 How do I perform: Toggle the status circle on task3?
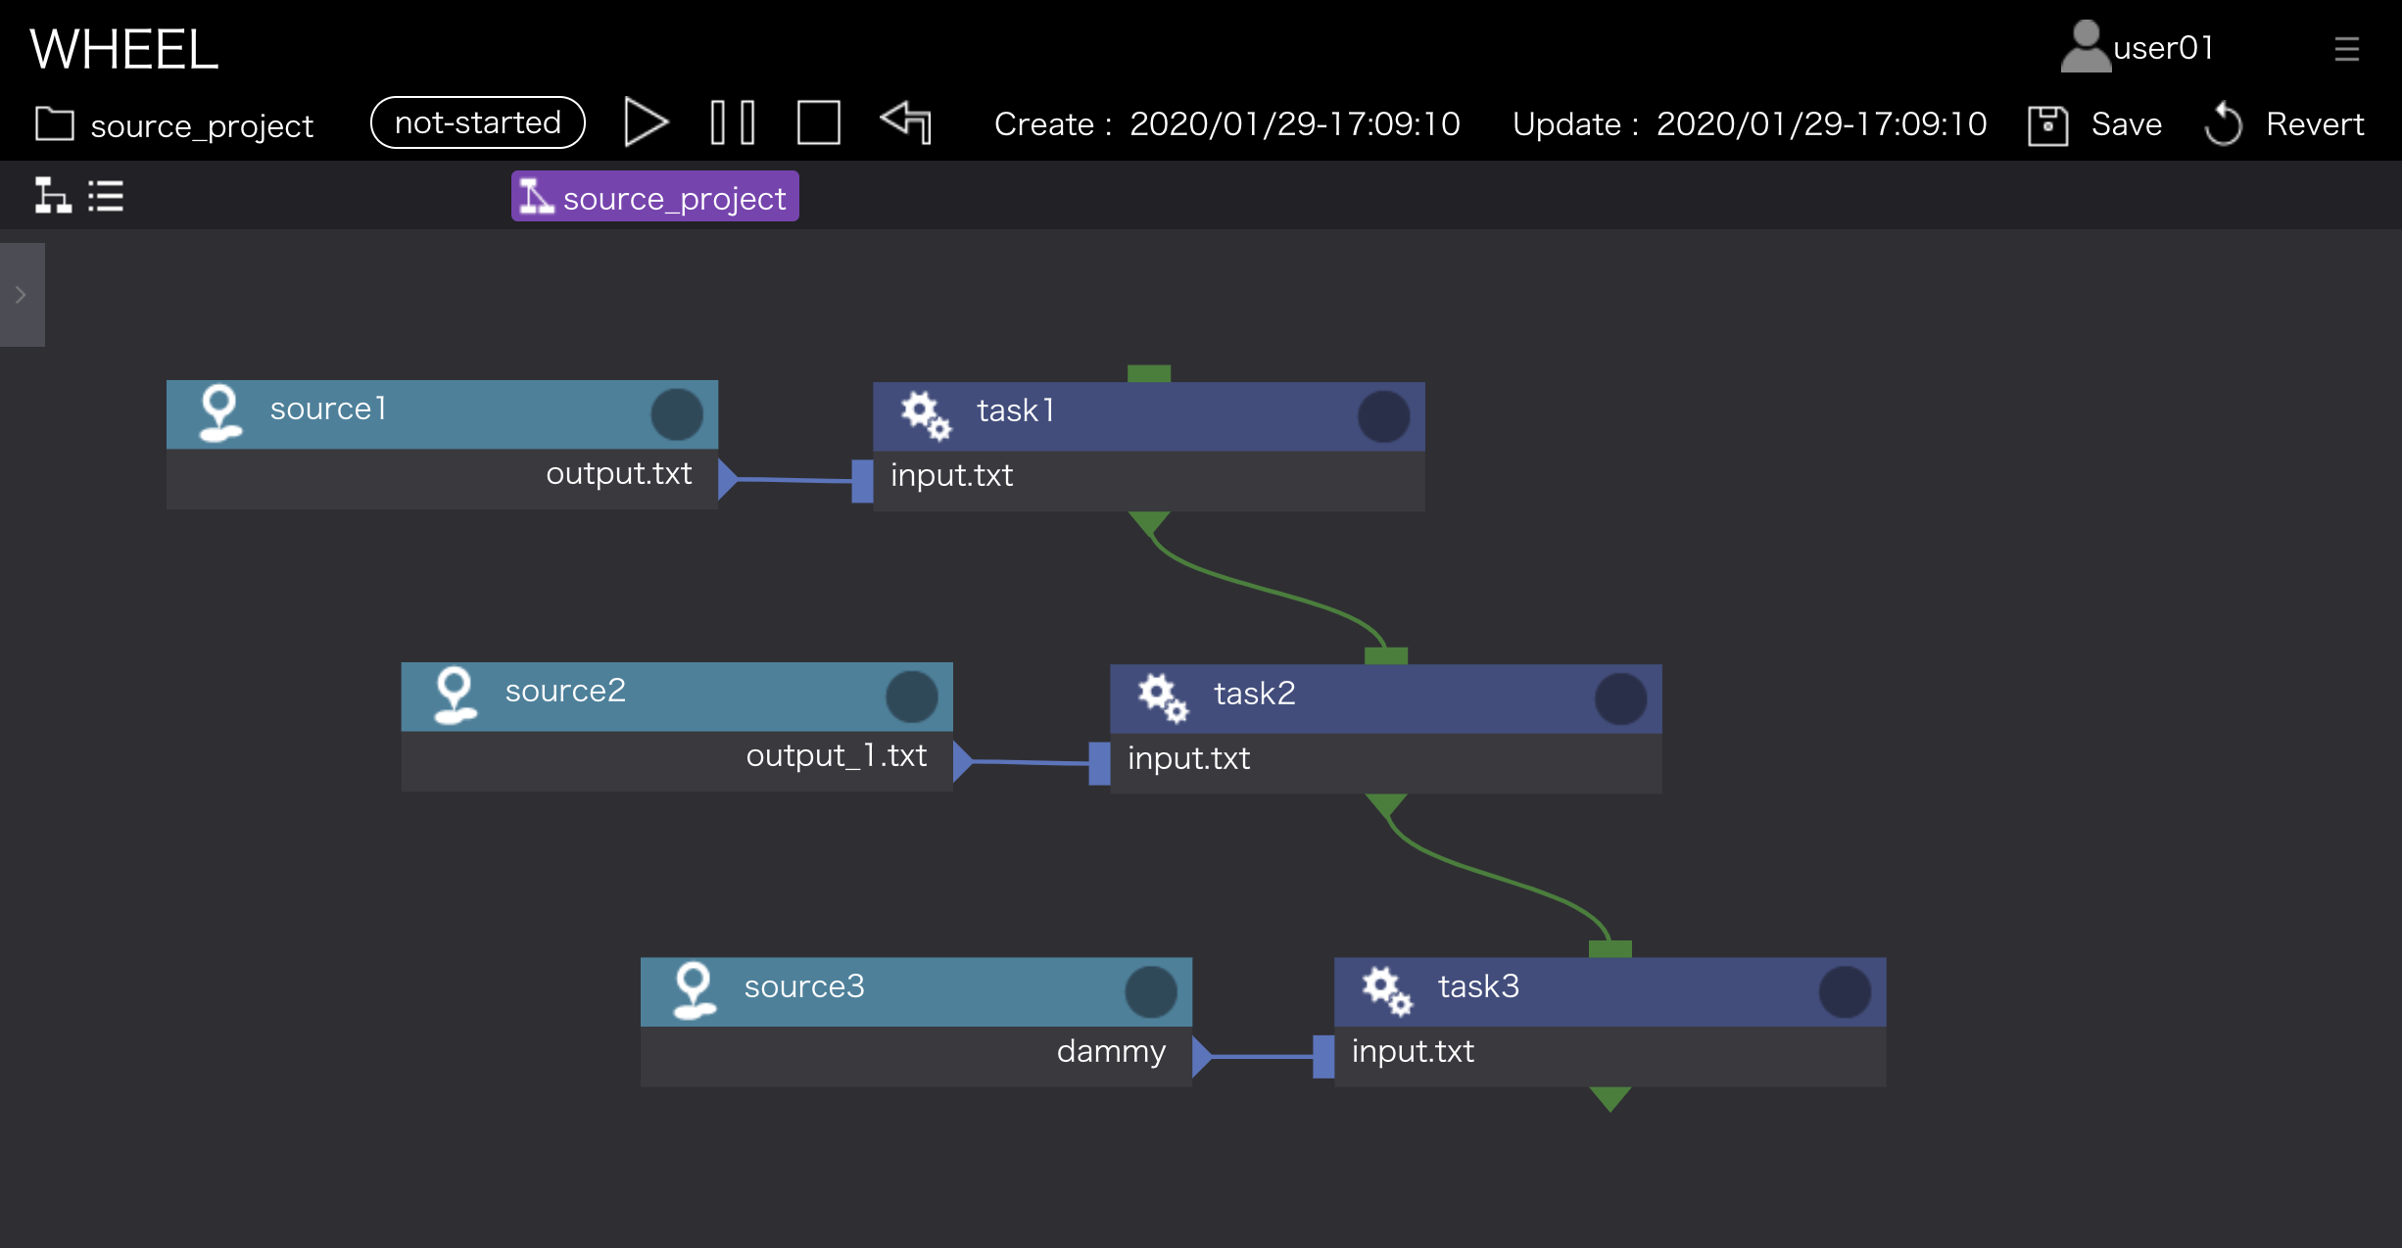point(1844,991)
